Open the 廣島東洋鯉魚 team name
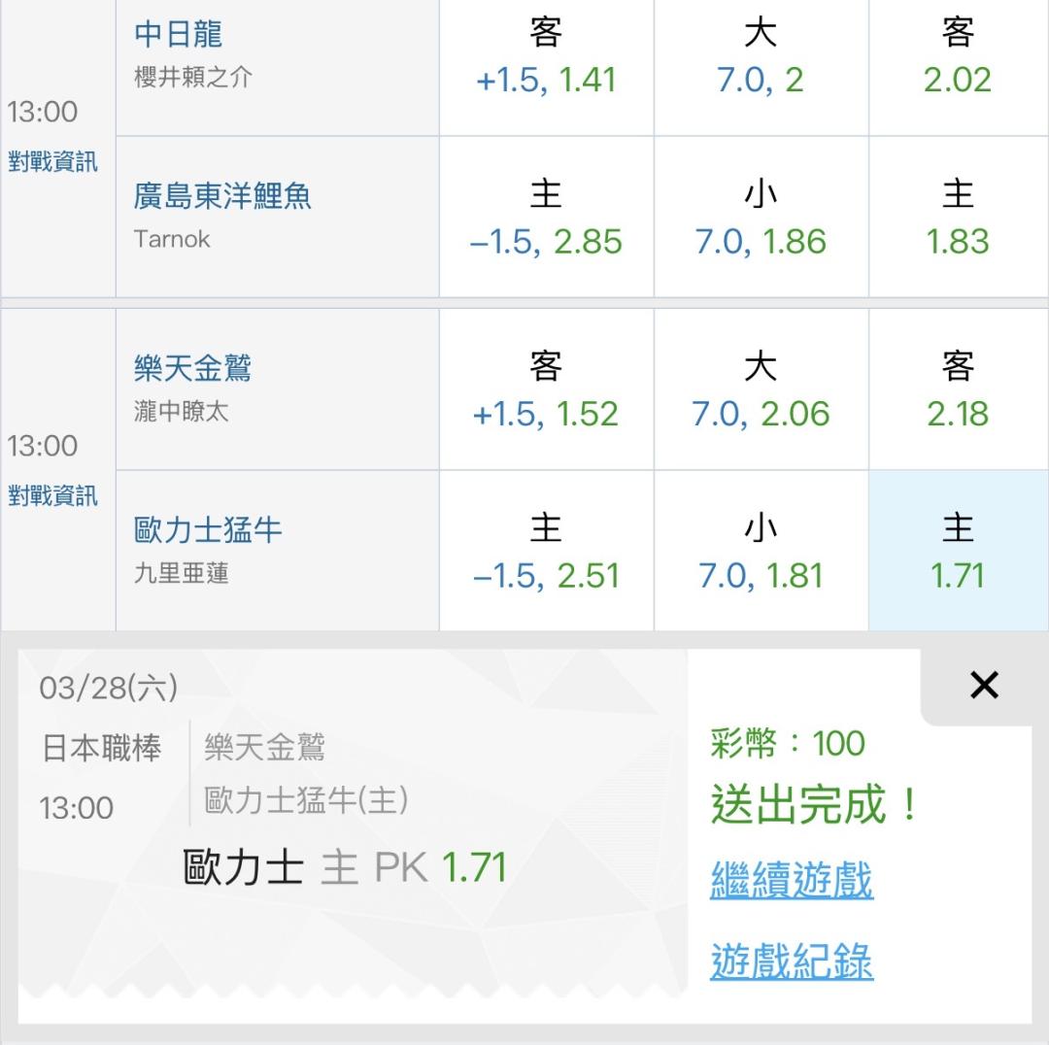Image resolution: width=1049 pixels, height=1045 pixels. [222, 196]
